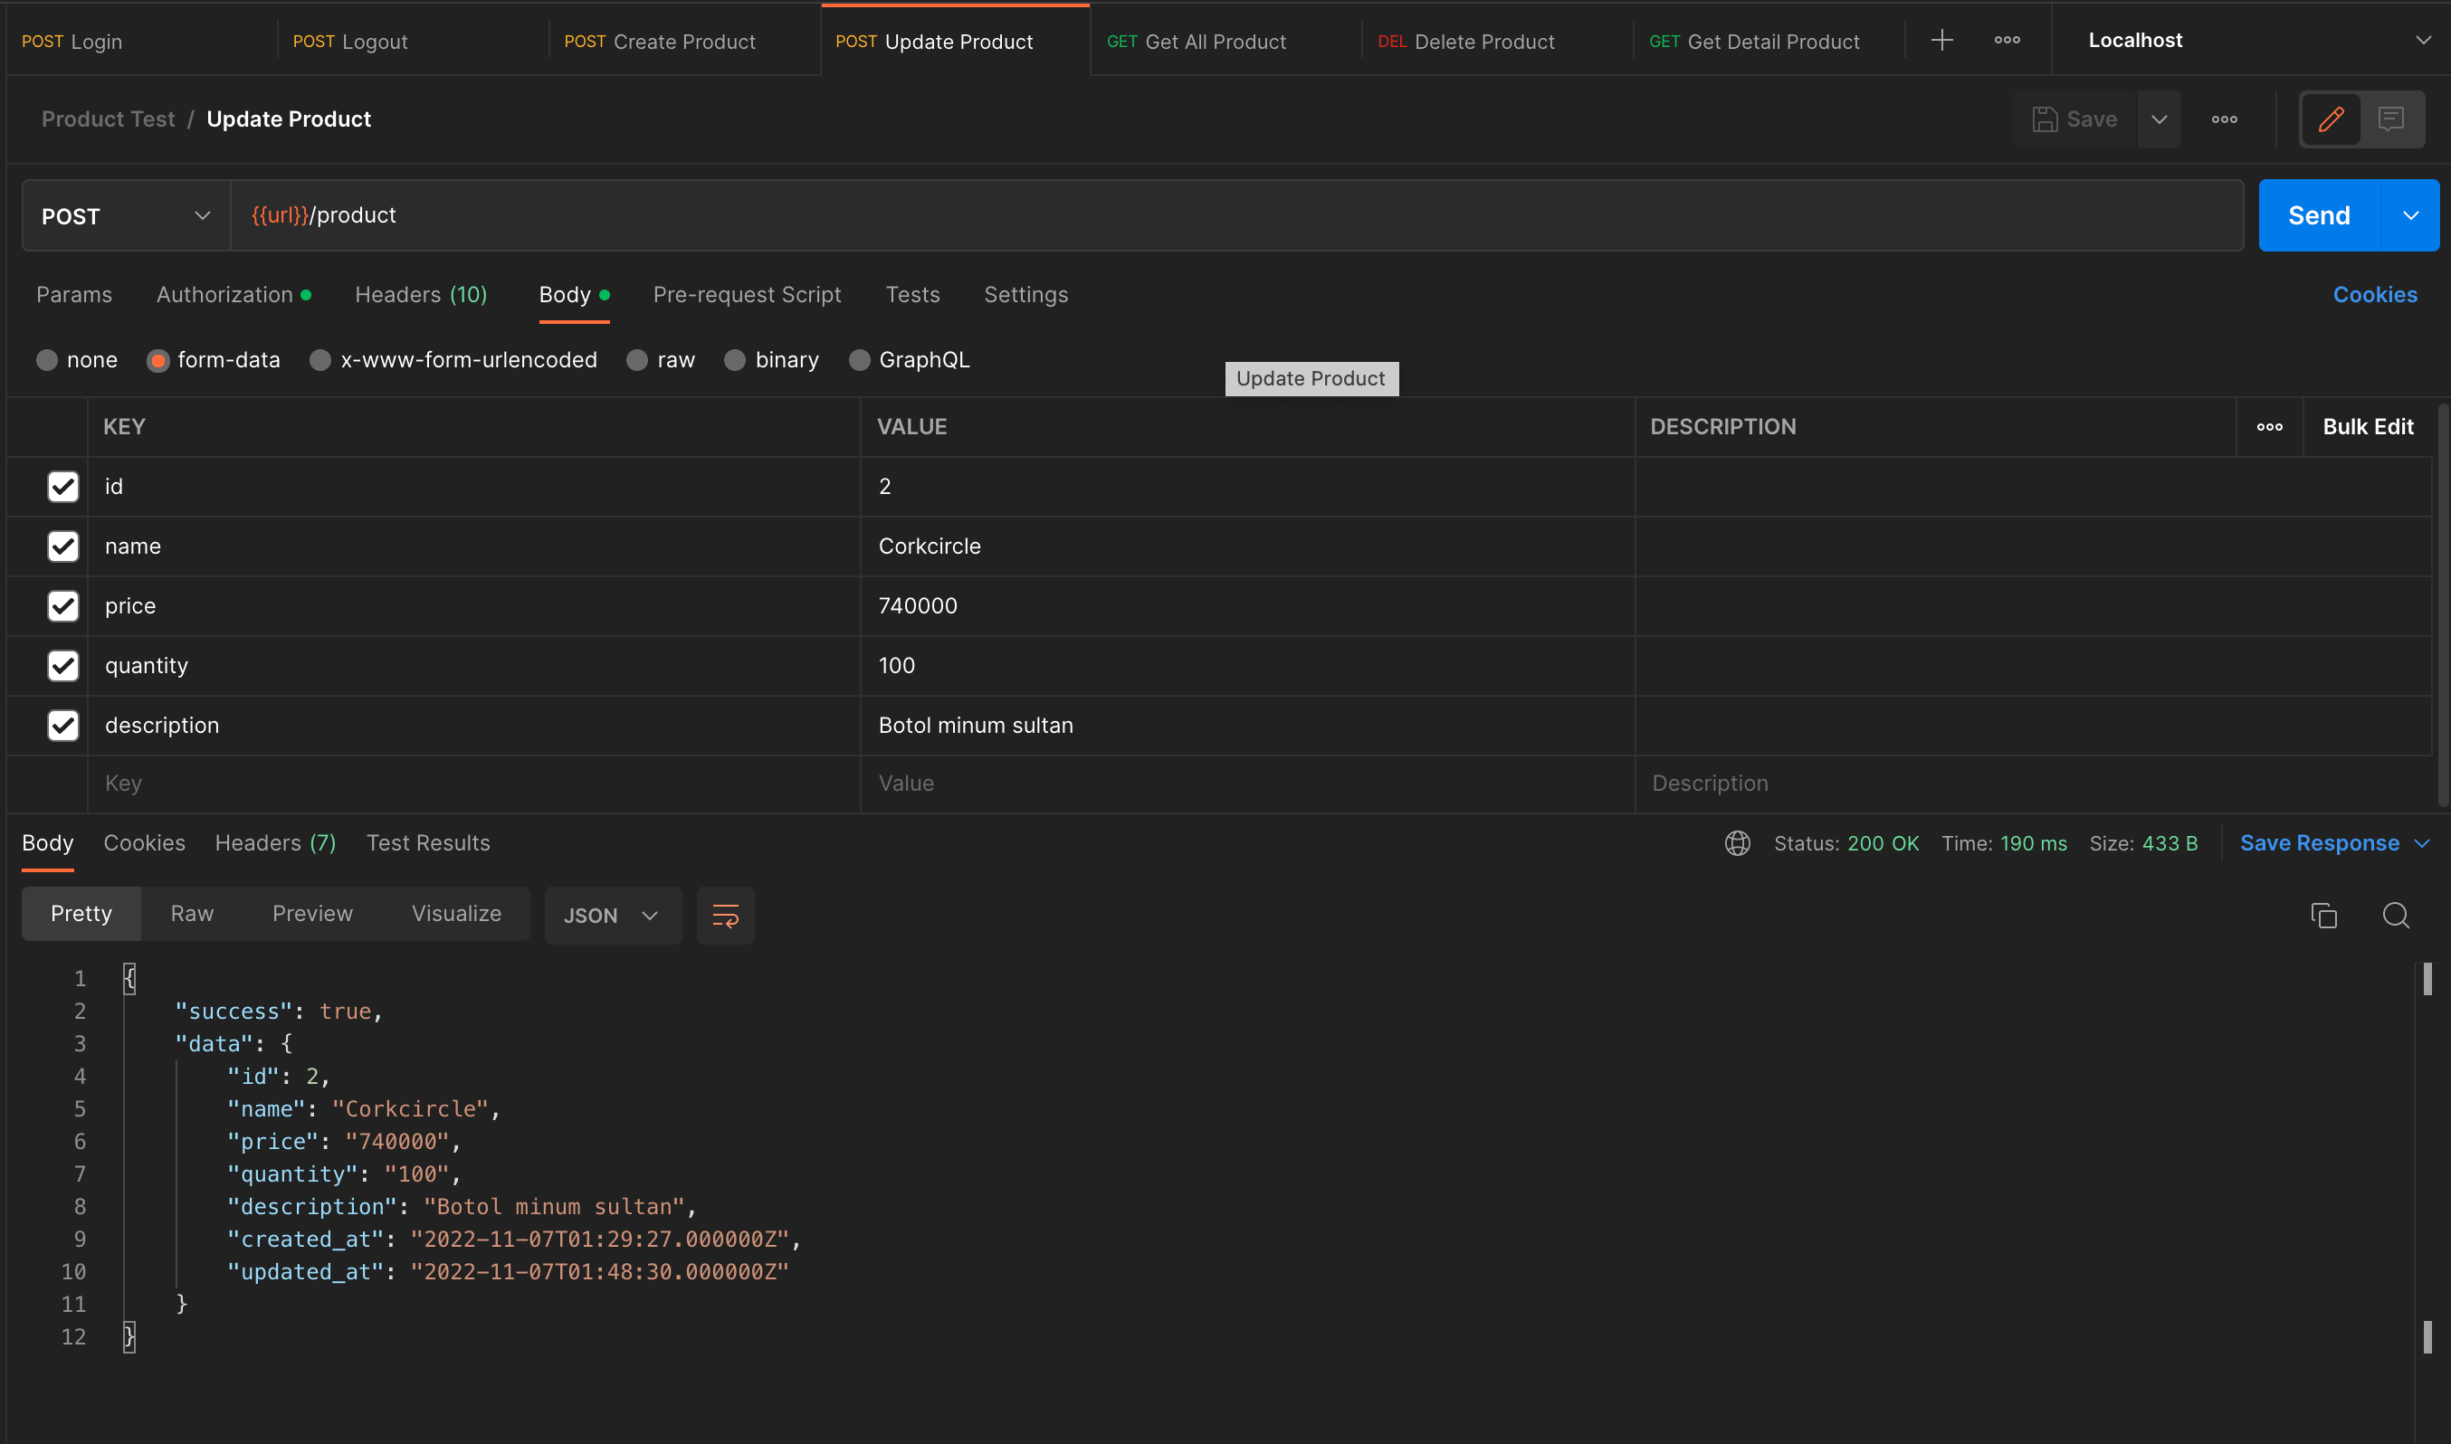Open a new request tab with plus icon

(1941, 40)
